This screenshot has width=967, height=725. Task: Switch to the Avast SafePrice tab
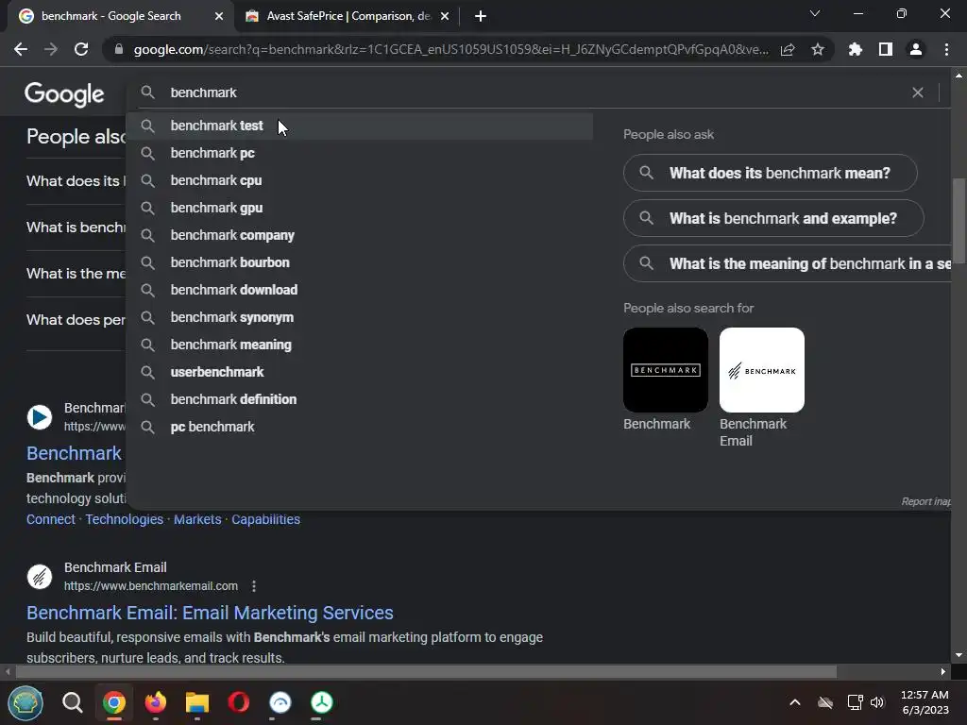click(348, 16)
